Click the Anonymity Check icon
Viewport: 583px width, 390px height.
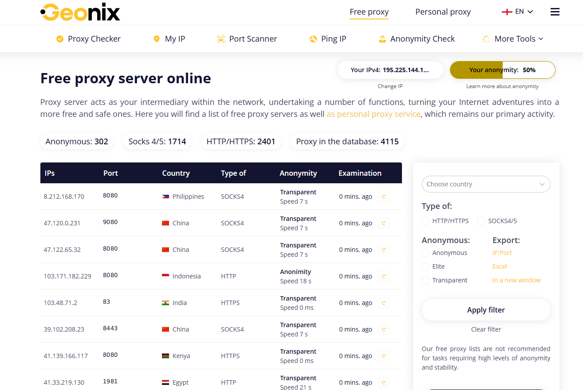382,39
